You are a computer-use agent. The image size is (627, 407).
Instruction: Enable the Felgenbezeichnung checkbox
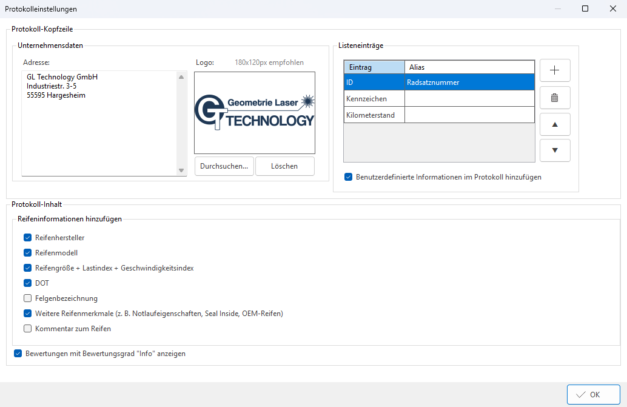[x=27, y=298]
